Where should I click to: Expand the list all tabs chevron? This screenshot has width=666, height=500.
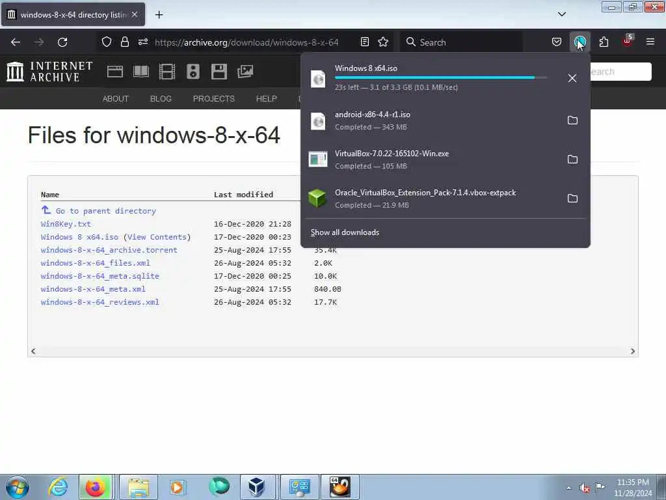[x=561, y=14]
